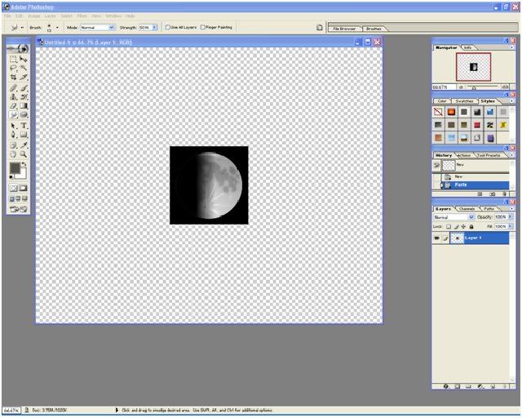Select the Rectangular Marquee tool

pyautogui.click(x=13, y=60)
